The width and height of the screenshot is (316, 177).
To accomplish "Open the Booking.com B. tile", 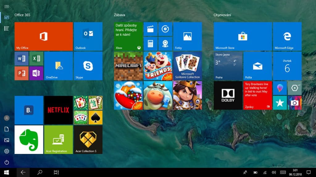I will point(29,110).
